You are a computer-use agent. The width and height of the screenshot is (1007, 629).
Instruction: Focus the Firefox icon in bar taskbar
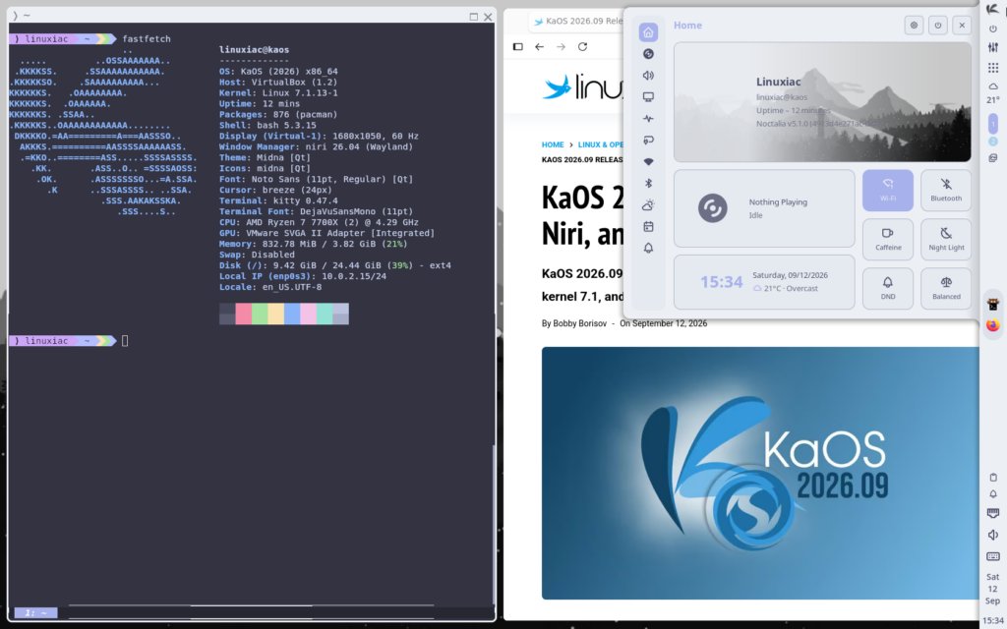[993, 325]
